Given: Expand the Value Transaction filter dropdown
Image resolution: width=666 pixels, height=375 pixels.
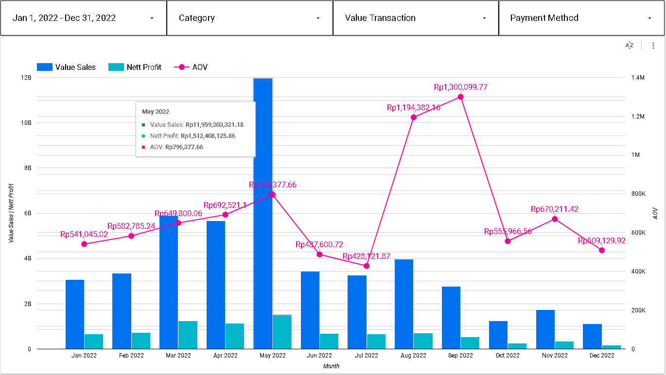Looking at the screenshot, I should click(x=416, y=18).
